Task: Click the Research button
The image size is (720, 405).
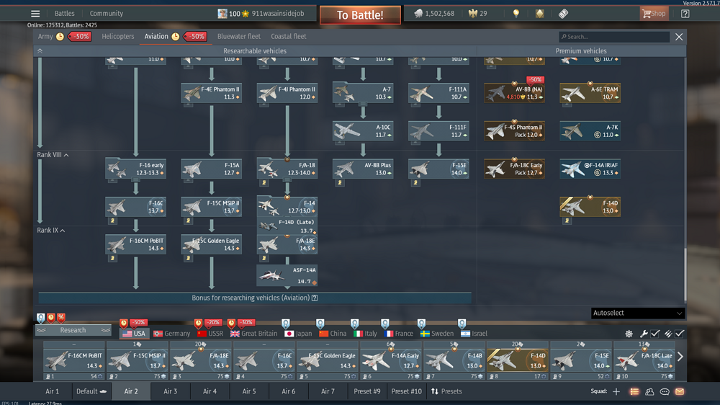Action: (73, 331)
